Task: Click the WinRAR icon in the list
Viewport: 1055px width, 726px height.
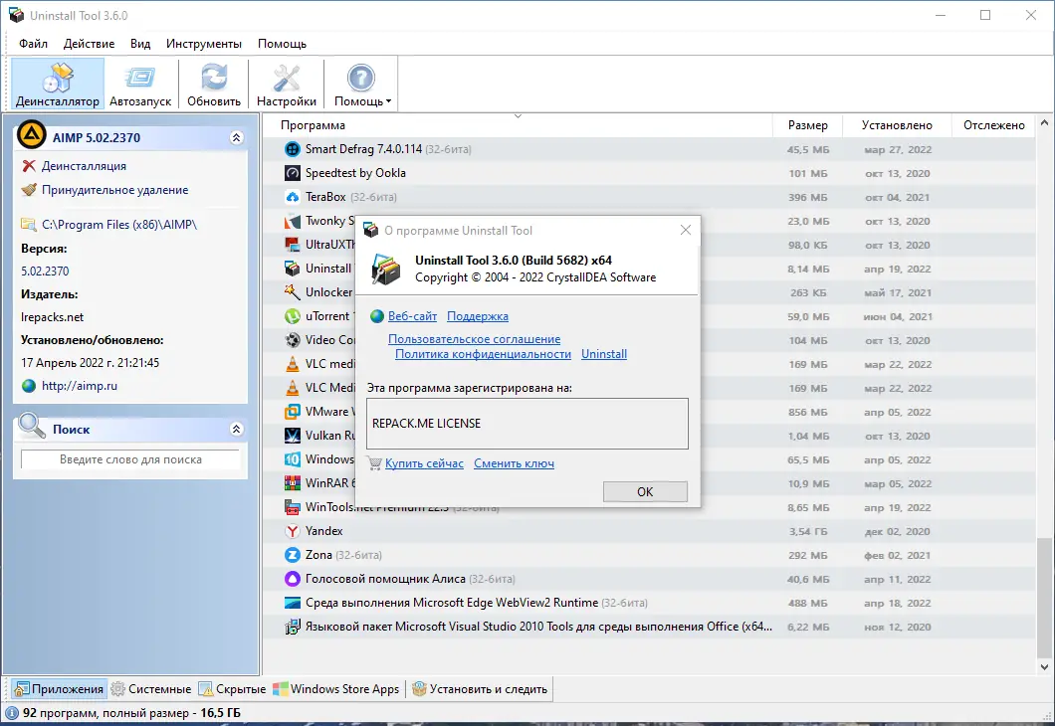Action: (x=292, y=483)
